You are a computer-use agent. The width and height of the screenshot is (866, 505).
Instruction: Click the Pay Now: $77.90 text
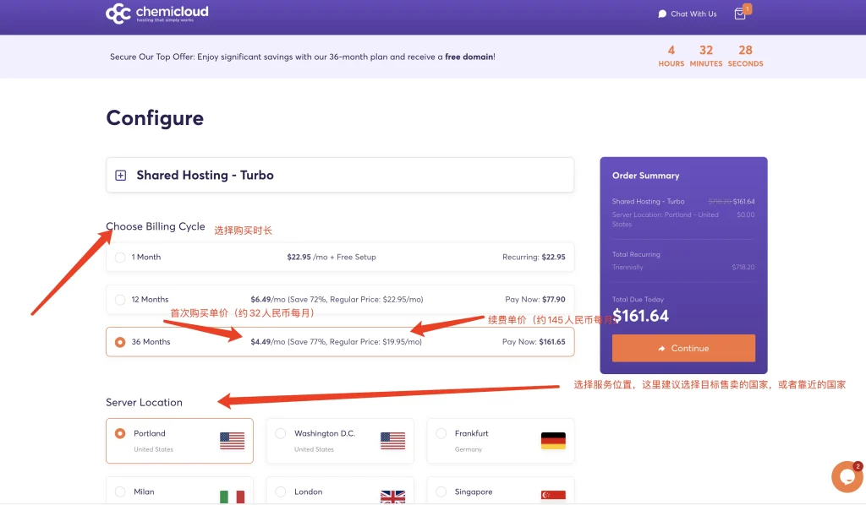pyautogui.click(x=535, y=299)
